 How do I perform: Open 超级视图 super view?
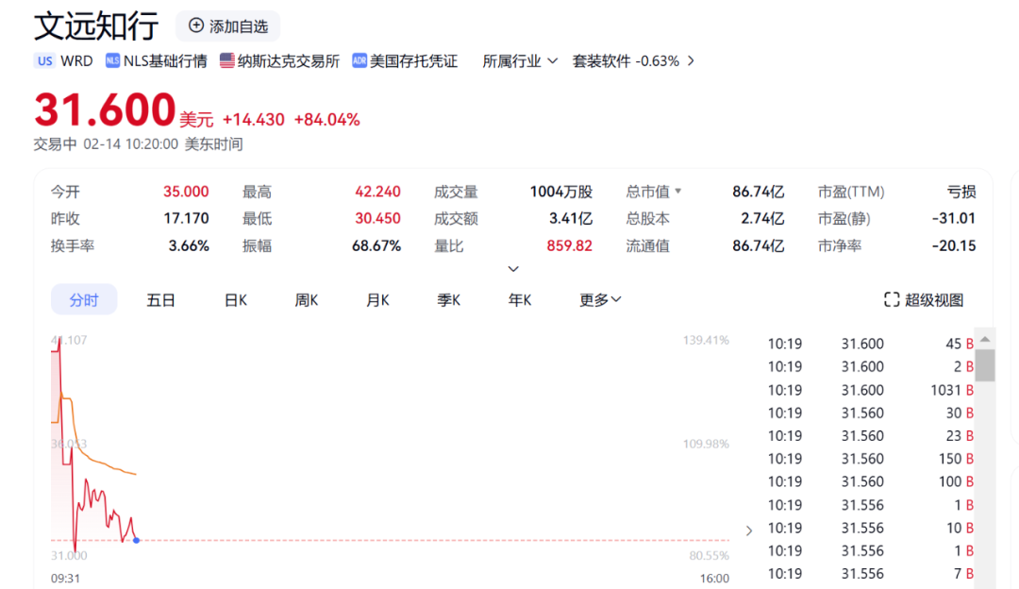[x=924, y=300]
